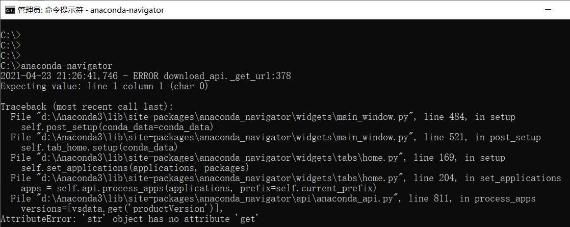
Task: Click the 'self.post_setup(conda_data=conda_data)' code line
Action: [117, 127]
